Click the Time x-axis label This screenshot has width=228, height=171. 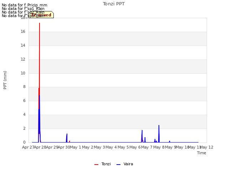(x=202, y=153)
